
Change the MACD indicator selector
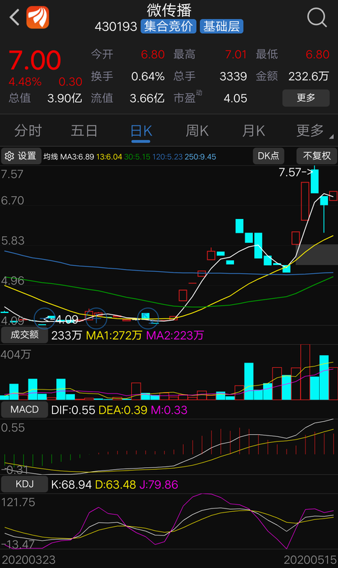click(24, 410)
